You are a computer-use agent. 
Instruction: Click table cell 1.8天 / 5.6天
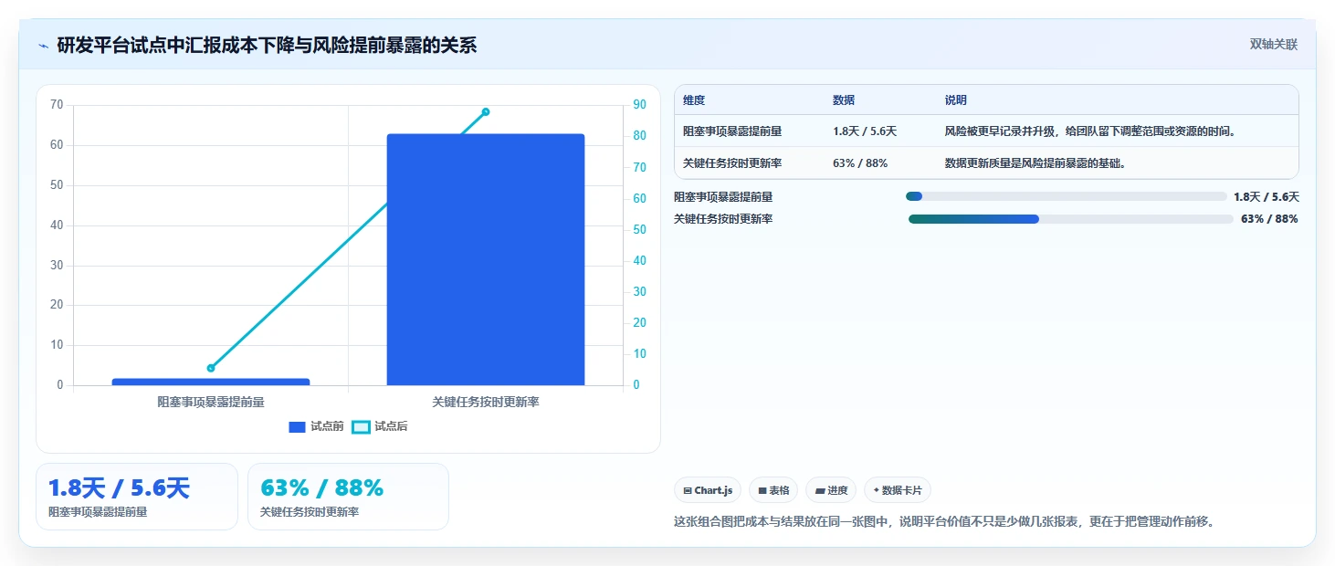click(x=865, y=131)
